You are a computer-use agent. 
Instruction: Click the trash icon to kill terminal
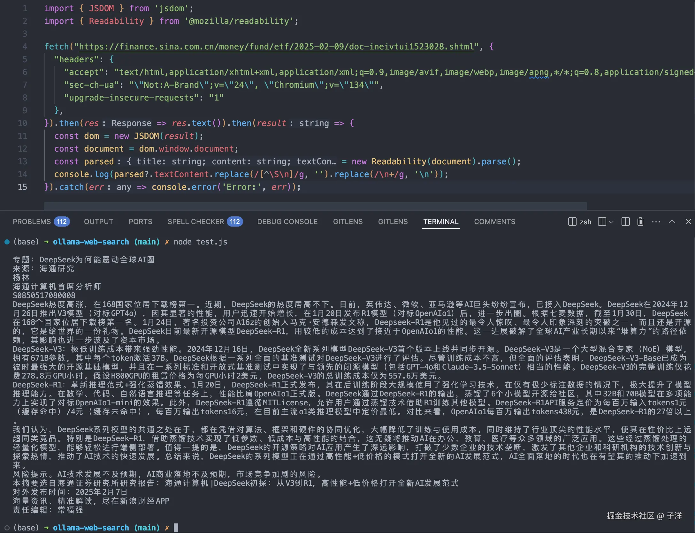click(x=640, y=221)
